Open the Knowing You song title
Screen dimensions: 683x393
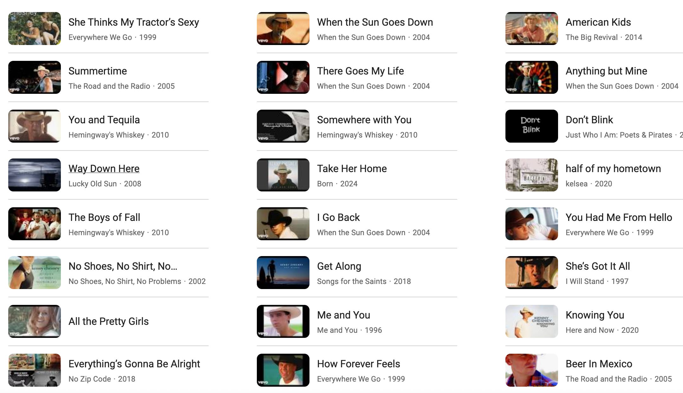595,315
